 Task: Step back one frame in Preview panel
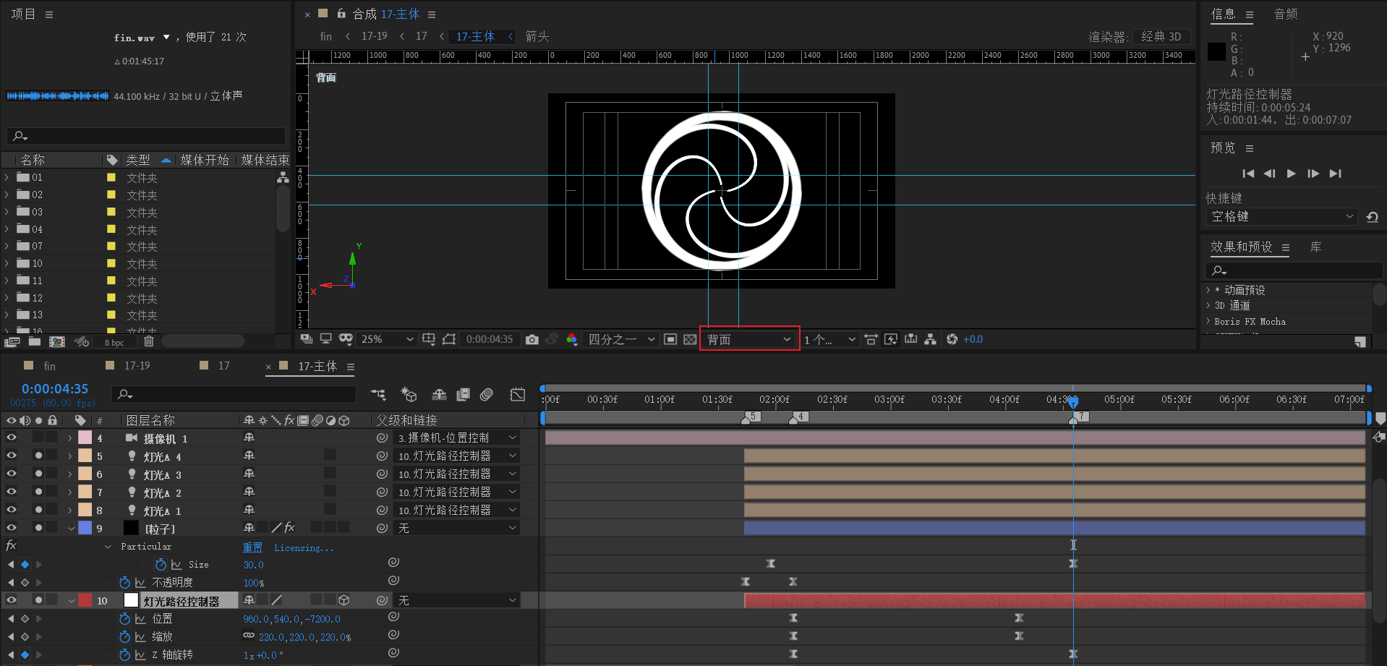pos(1269,174)
